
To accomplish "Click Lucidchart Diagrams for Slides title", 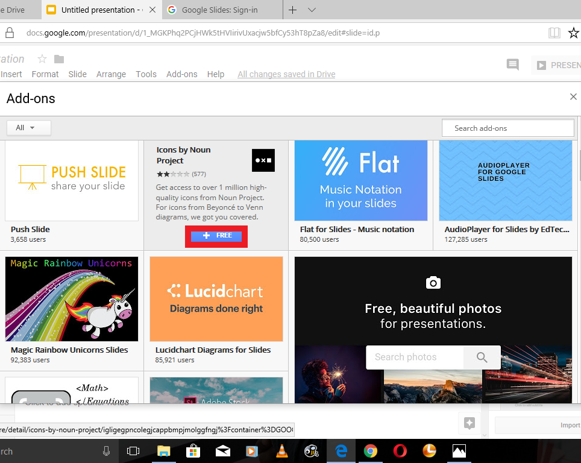I will pos(213,350).
